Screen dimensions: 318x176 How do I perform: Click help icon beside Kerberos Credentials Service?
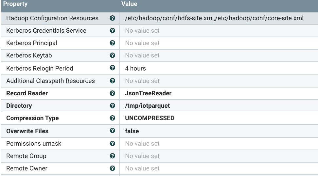112,31
